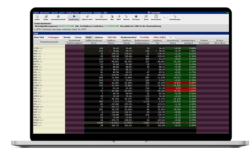The height and width of the screenshot is (155, 251).
Task: Open the OptionTrader tool
Action: click(x=87, y=18)
